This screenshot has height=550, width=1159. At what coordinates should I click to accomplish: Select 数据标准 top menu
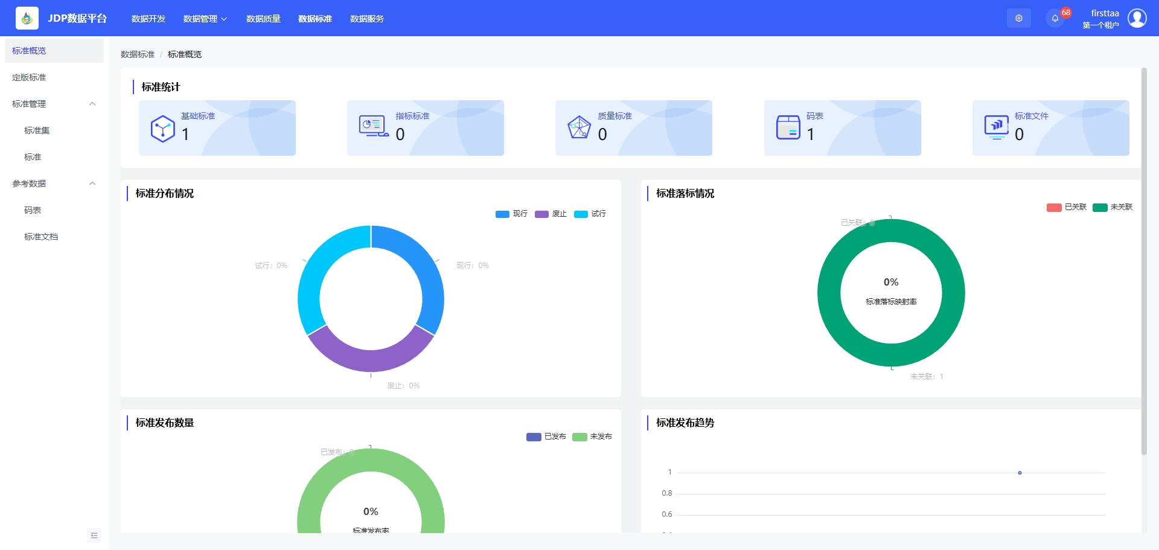(x=315, y=19)
